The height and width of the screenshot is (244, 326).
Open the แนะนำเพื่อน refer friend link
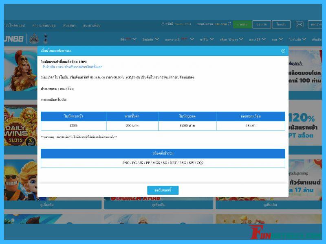(x=92, y=25)
